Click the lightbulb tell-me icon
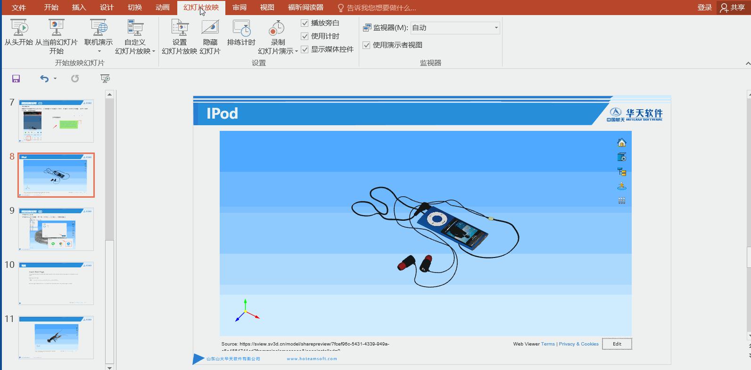Image resolution: width=751 pixels, height=370 pixels. [x=341, y=8]
